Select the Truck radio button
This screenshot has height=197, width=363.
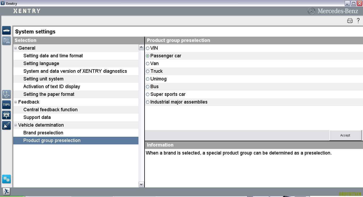(148, 71)
